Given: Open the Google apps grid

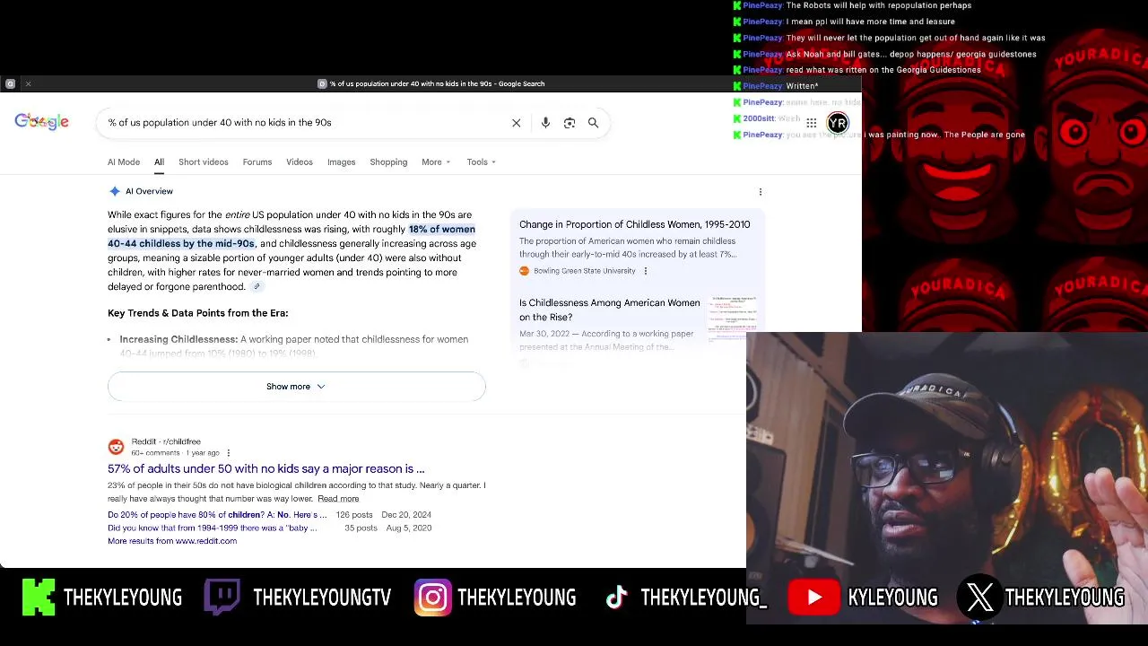Looking at the screenshot, I should point(811,123).
